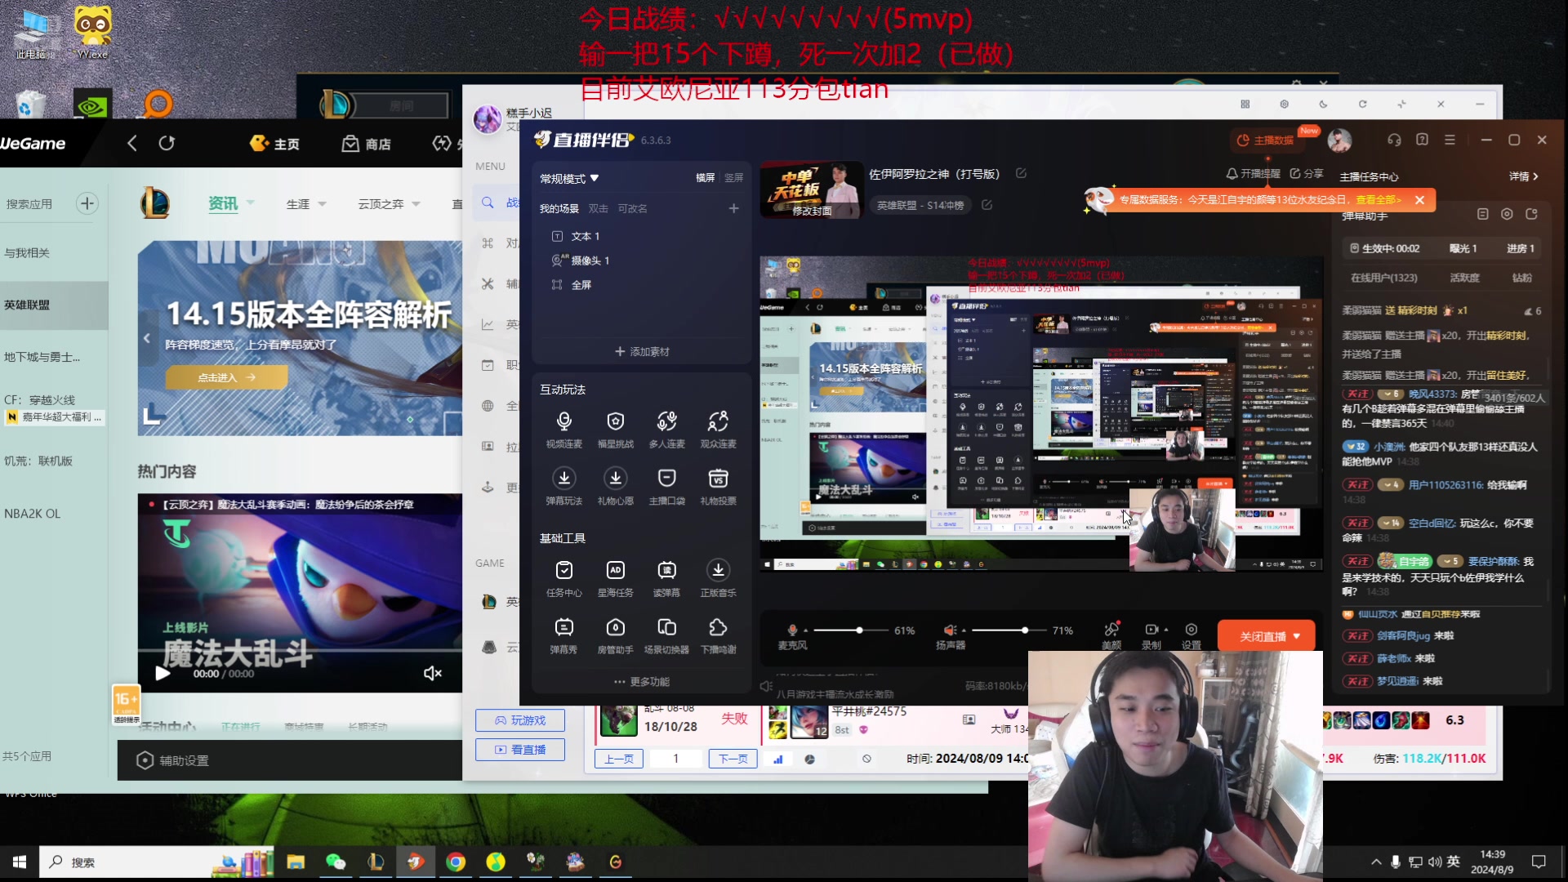
Task: Open 视频连麦 video co-streaming
Action: [563, 422]
